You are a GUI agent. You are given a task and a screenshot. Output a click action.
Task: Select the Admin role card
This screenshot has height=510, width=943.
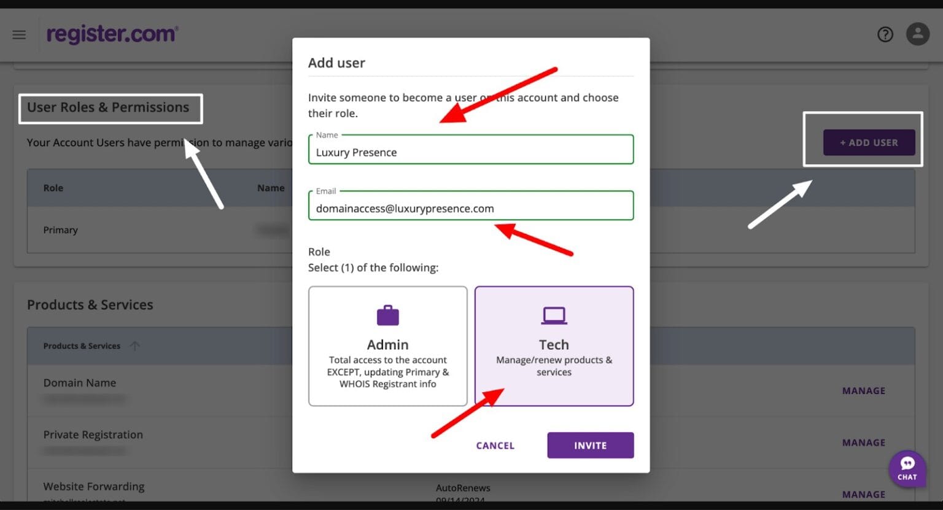[387, 346]
